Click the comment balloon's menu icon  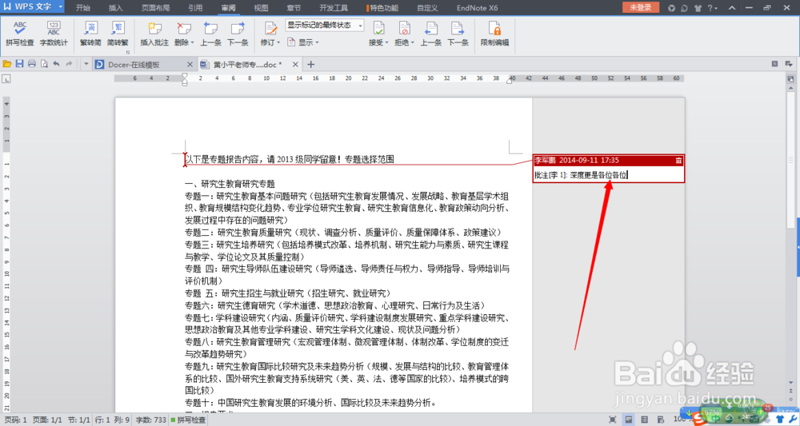point(678,161)
